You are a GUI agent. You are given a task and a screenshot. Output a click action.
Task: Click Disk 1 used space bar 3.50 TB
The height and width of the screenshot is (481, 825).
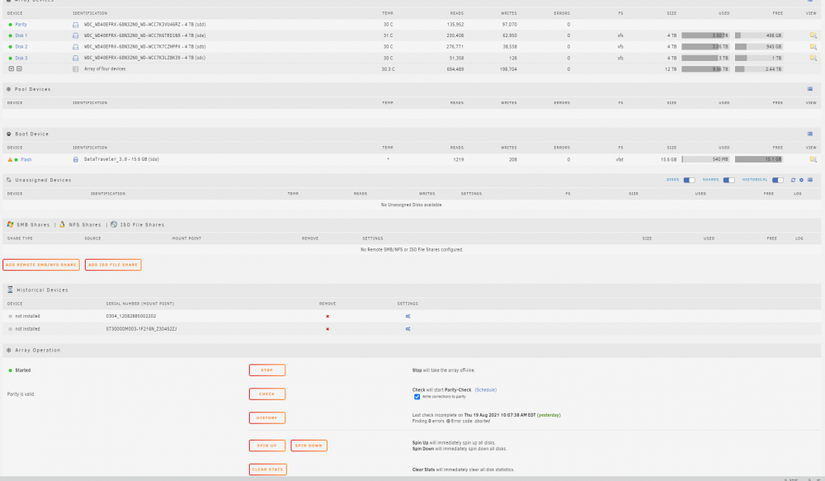click(705, 35)
